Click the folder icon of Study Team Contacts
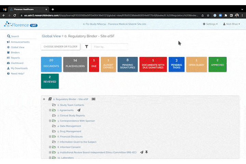Viewport: 246px width, 164px height. click(54, 105)
